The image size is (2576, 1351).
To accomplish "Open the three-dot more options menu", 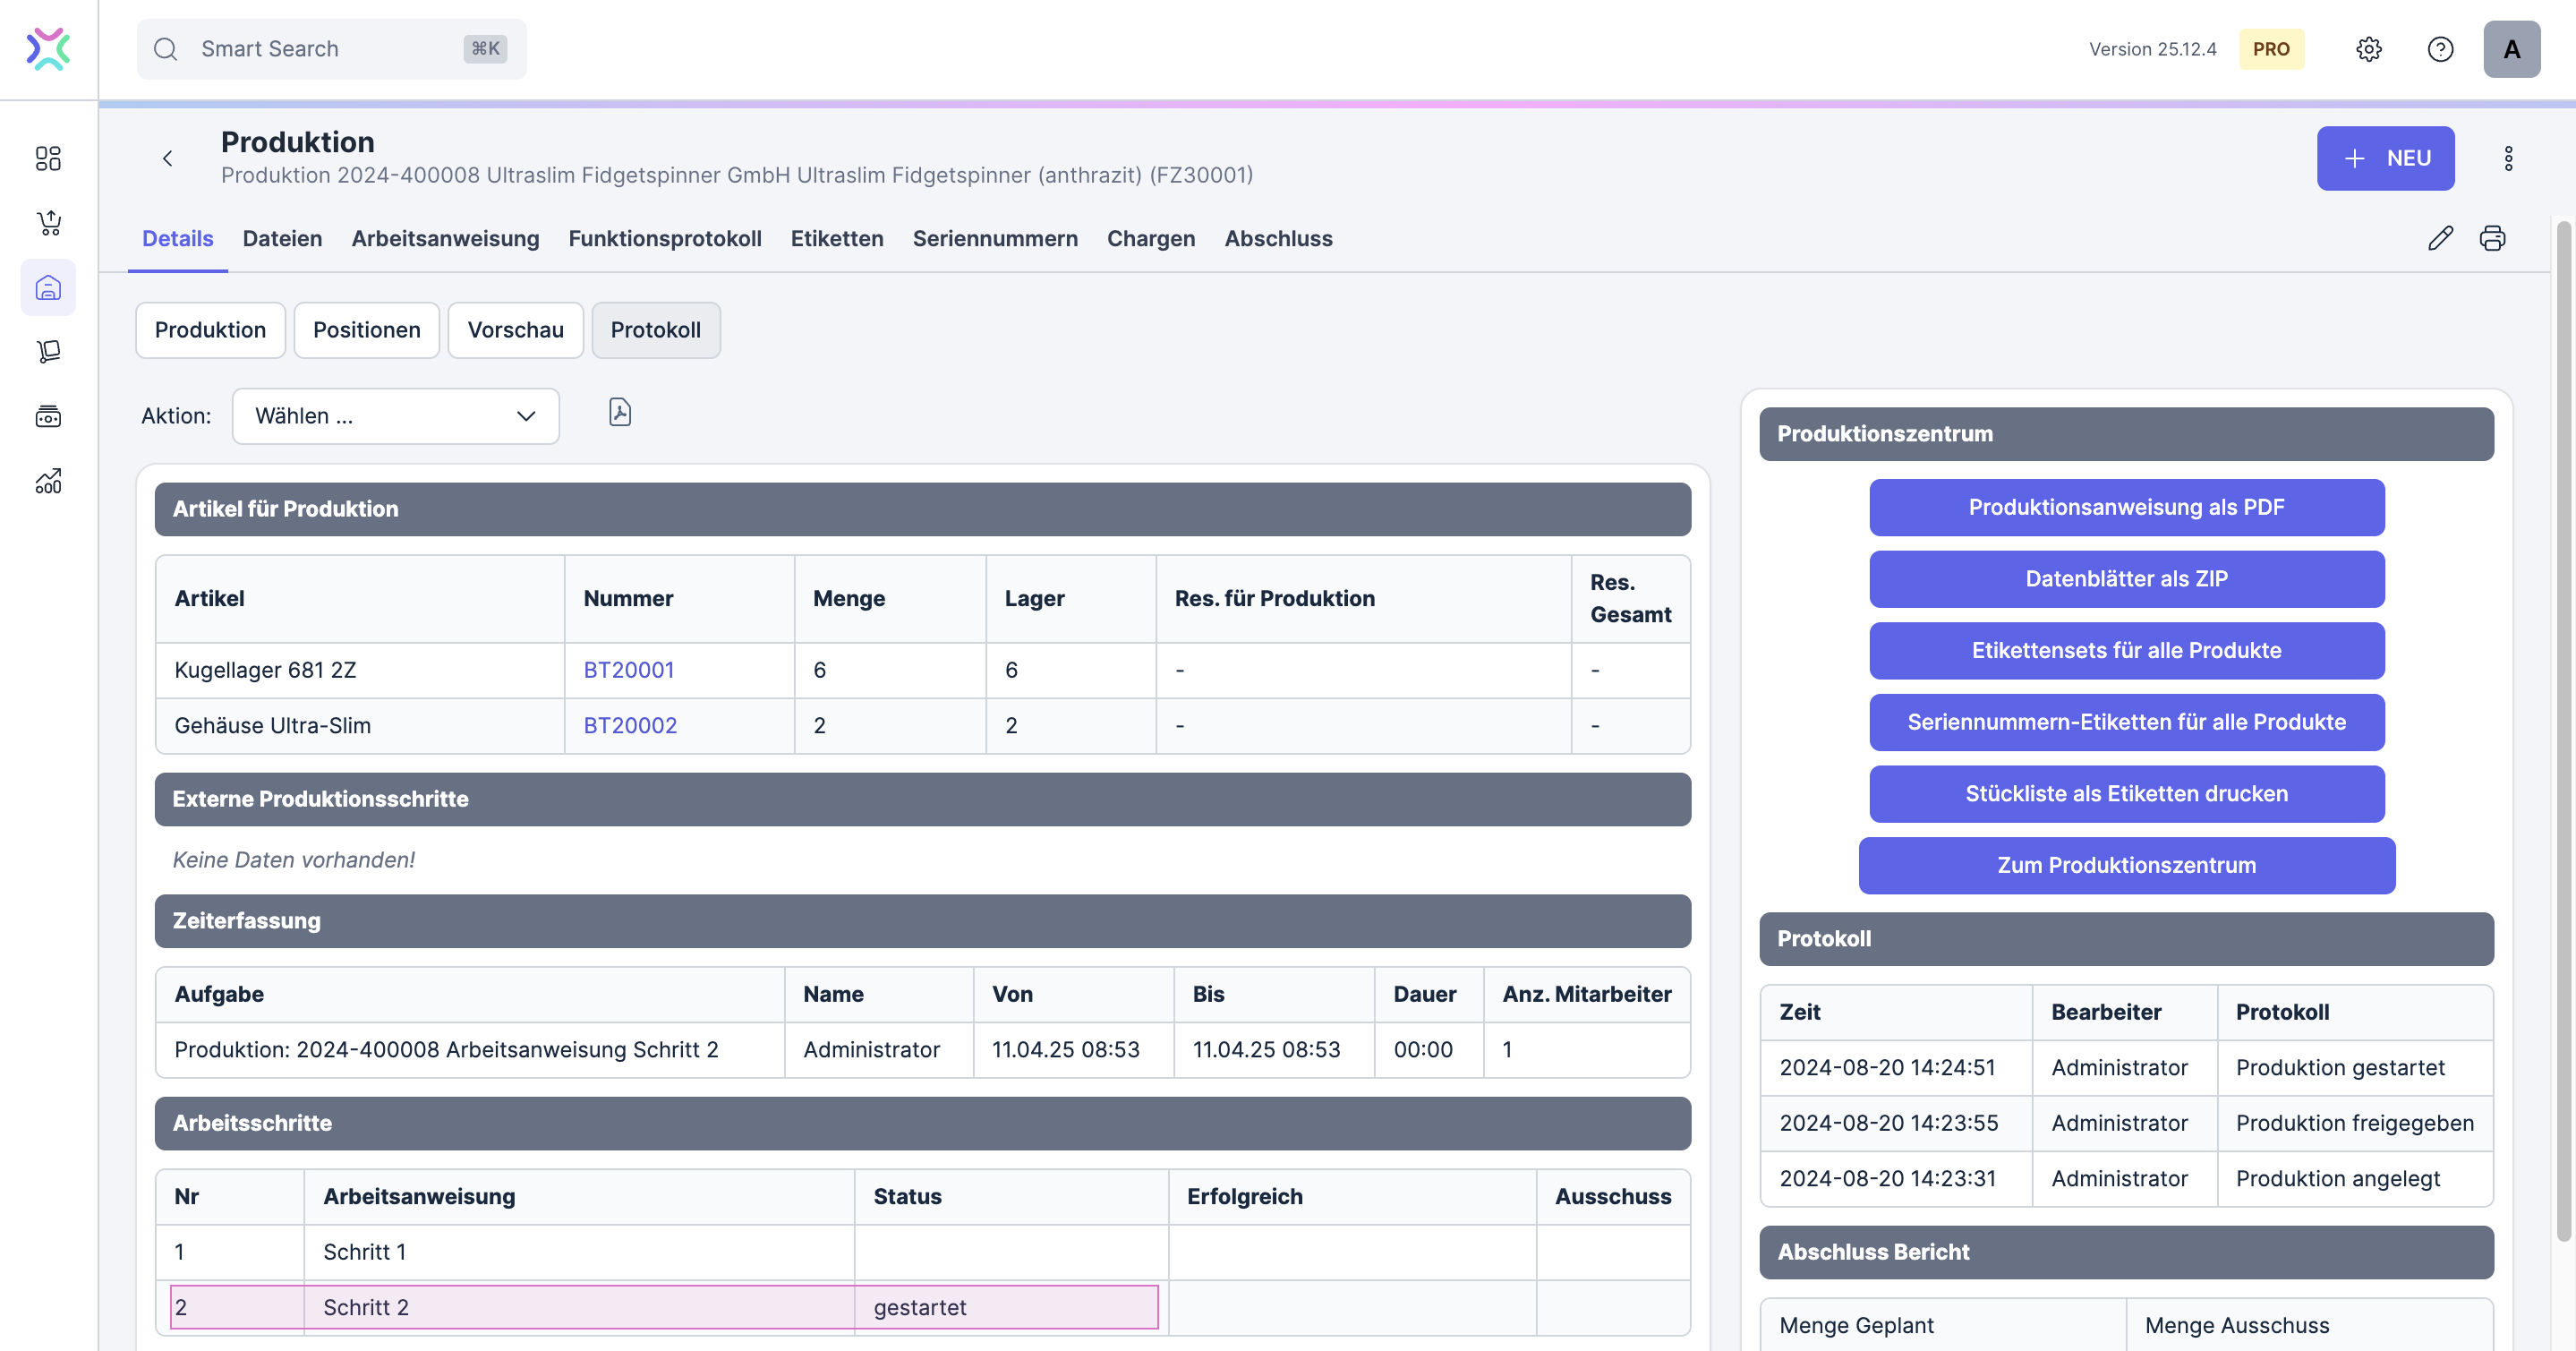I will 2508,158.
